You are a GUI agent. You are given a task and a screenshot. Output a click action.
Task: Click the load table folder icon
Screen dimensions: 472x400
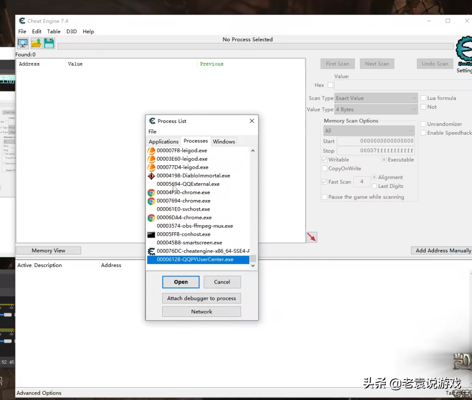pos(36,43)
